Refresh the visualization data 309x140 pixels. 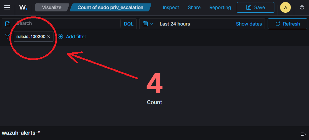tap(287, 24)
